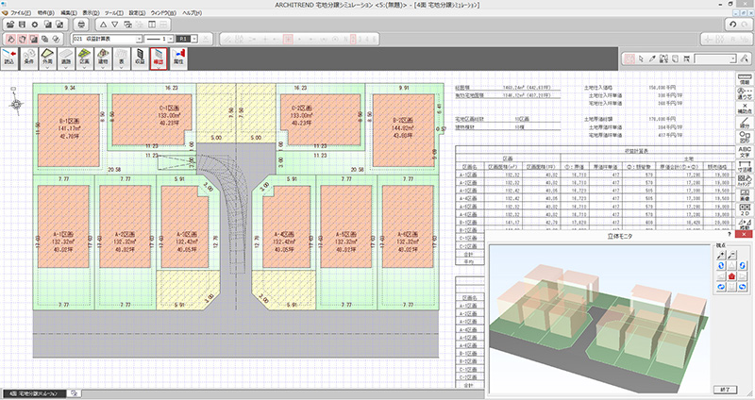
Task: Click the up triangle navigation icon
Action: click(x=103, y=25)
